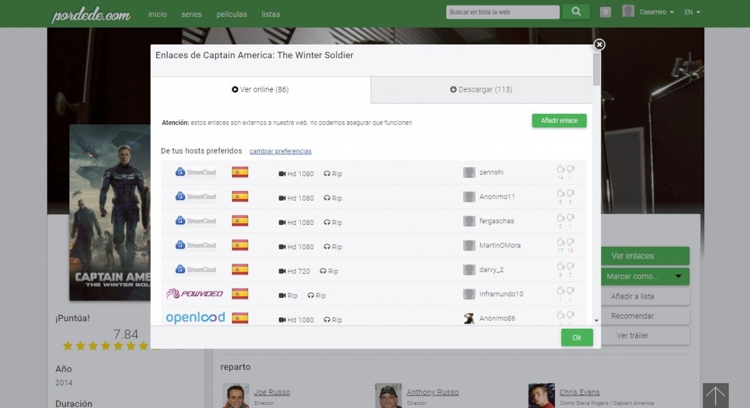750x408 pixels.
Task: Follow the cambiar preferencias link
Action: pos(281,151)
